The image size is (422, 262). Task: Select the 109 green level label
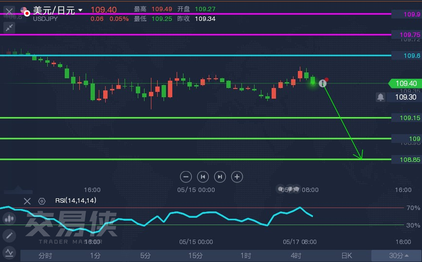pos(407,139)
